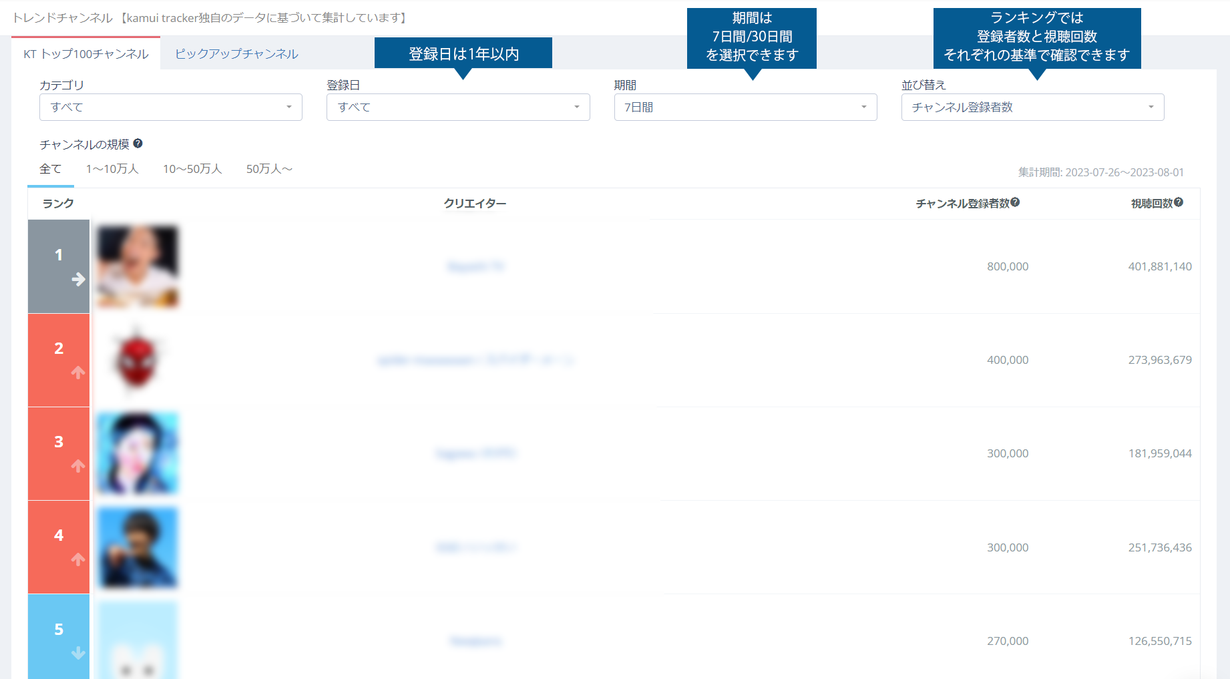Click the down arrow icon in rank 5

click(x=78, y=653)
